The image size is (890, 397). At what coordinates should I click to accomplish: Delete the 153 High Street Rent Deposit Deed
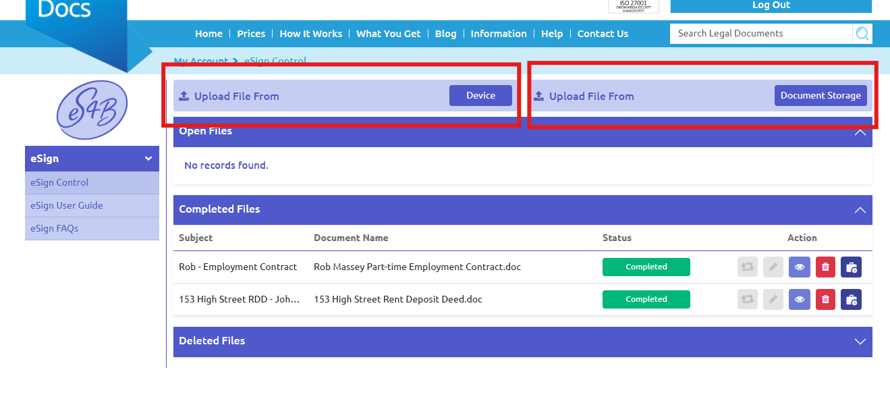pos(825,299)
